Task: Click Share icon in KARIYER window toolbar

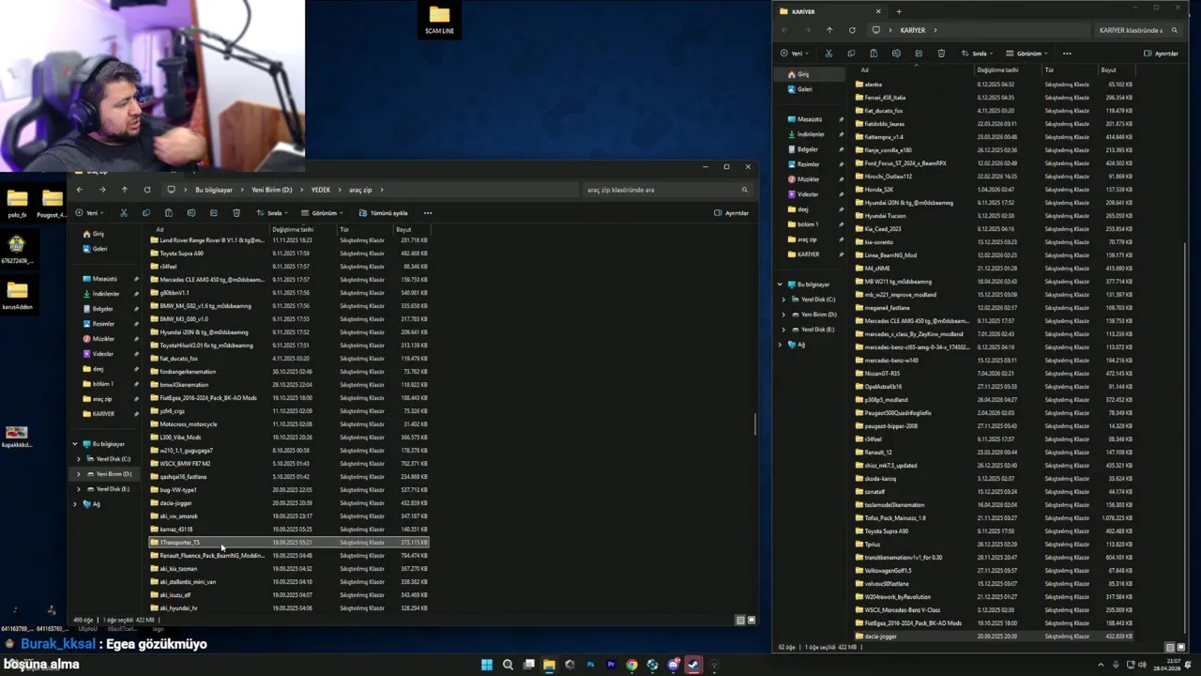Action: 919,54
